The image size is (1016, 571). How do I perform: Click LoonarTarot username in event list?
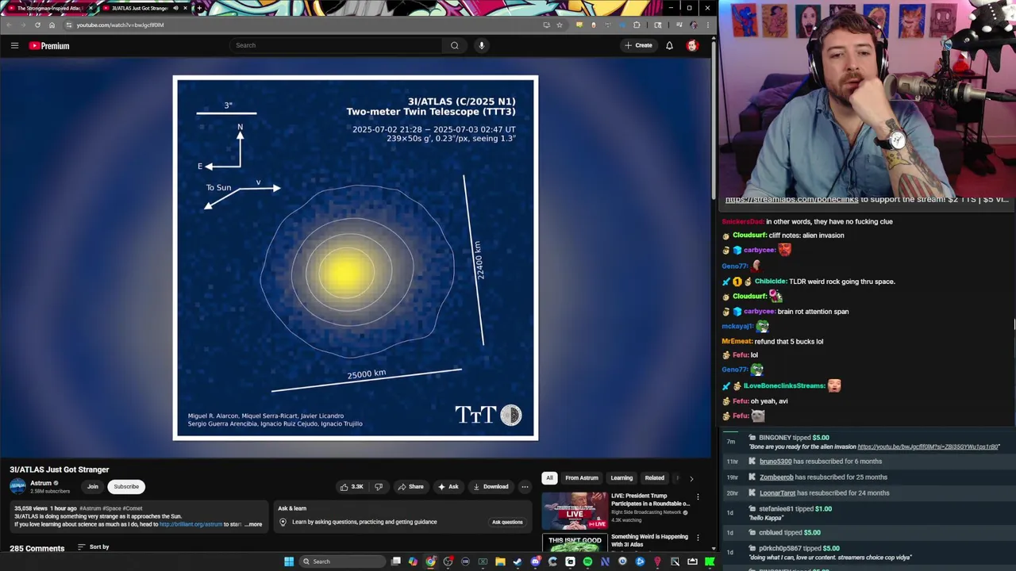tap(777, 493)
